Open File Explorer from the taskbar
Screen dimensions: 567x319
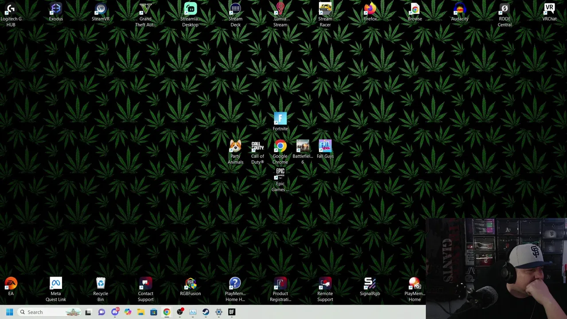pyautogui.click(x=140, y=312)
